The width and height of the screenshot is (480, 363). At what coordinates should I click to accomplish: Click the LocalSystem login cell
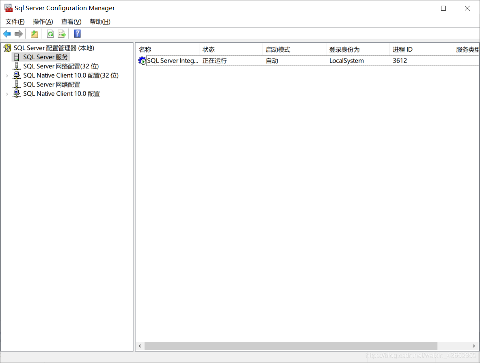pyautogui.click(x=346, y=61)
